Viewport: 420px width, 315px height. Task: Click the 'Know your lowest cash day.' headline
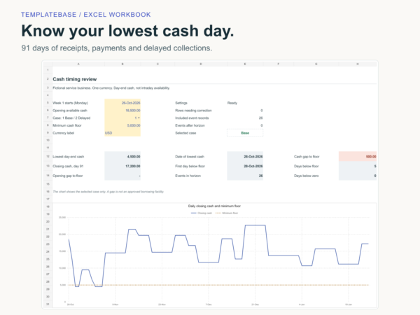(127, 31)
